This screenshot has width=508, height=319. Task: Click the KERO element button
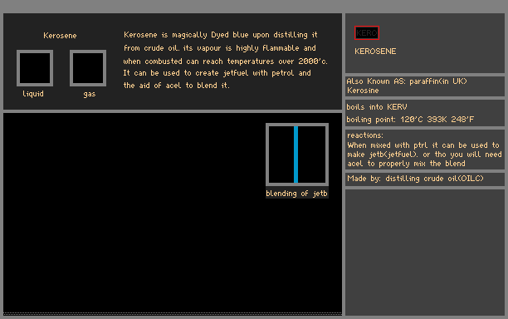pos(367,32)
